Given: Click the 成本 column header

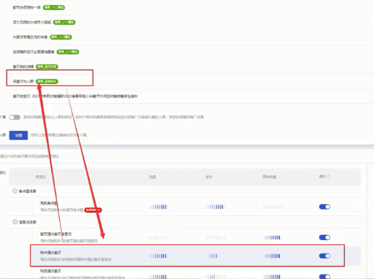Looking at the screenshot, I should point(209,177).
